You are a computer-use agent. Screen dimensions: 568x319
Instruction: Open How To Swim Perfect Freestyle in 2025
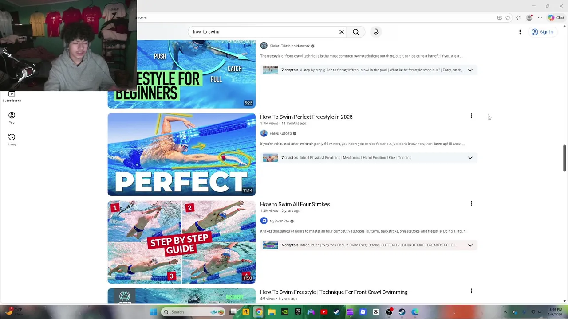[x=306, y=117]
